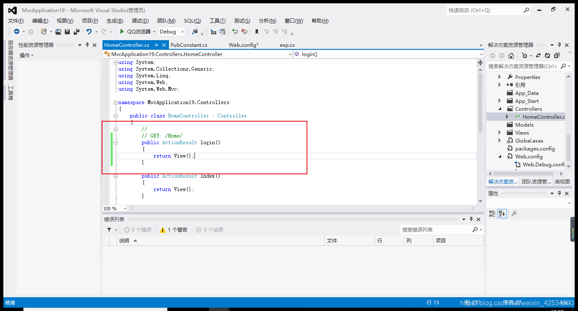Pin the HomeController.cs tab

point(156,45)
